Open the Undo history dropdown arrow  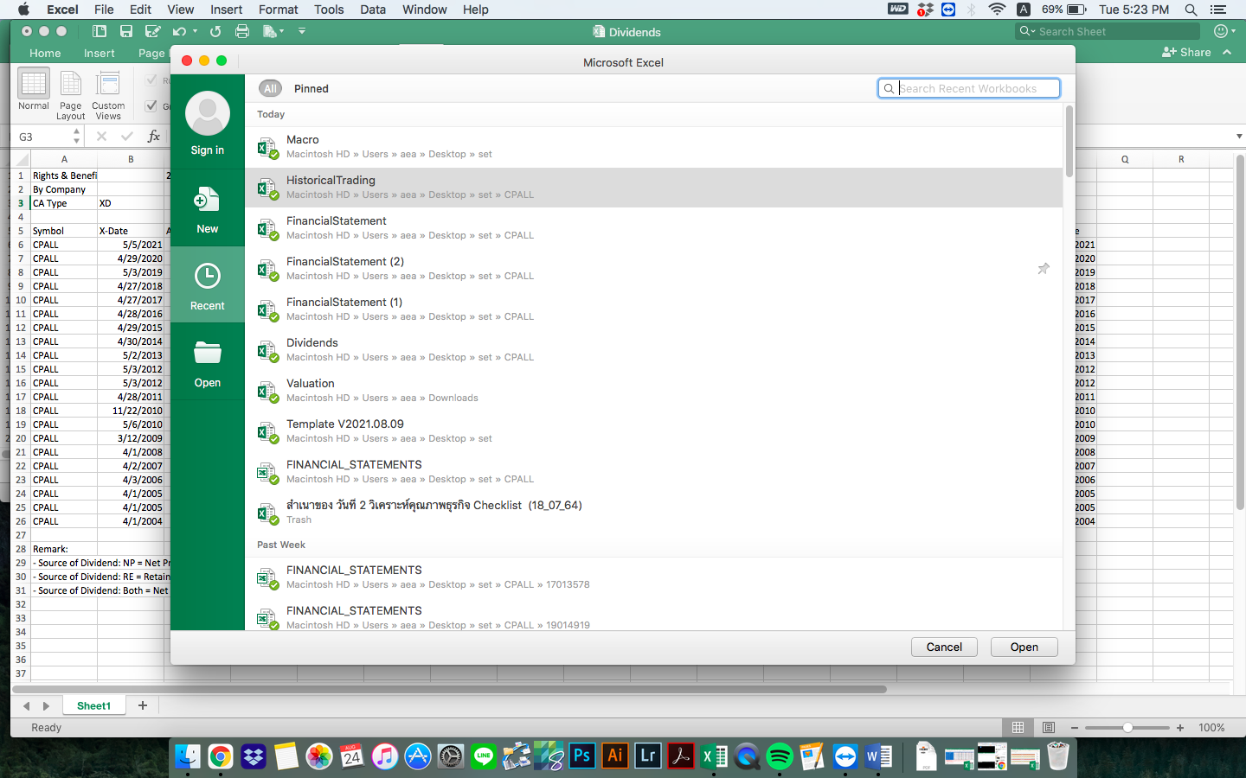pyautogui.click(x=195, y=31)
